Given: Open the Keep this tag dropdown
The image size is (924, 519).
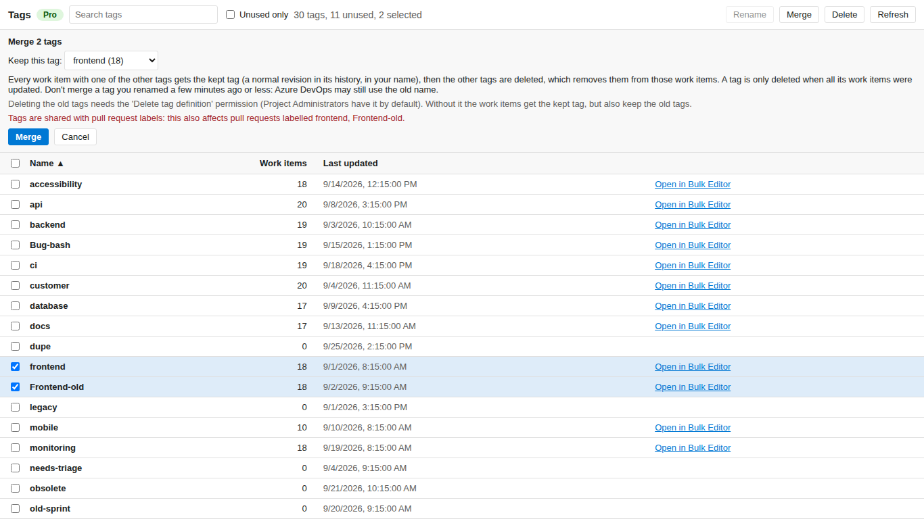Looking at the screenshot, I should (x=112, y=60).
